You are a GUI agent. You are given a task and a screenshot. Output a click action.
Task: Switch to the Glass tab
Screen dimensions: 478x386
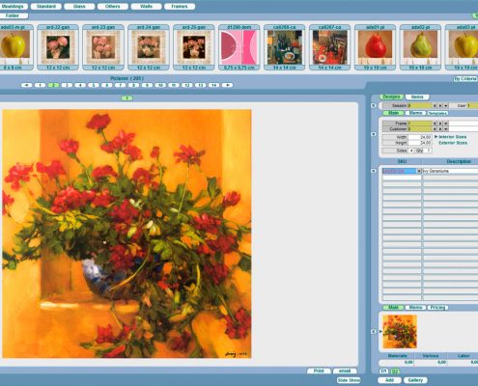pos(79,7)
